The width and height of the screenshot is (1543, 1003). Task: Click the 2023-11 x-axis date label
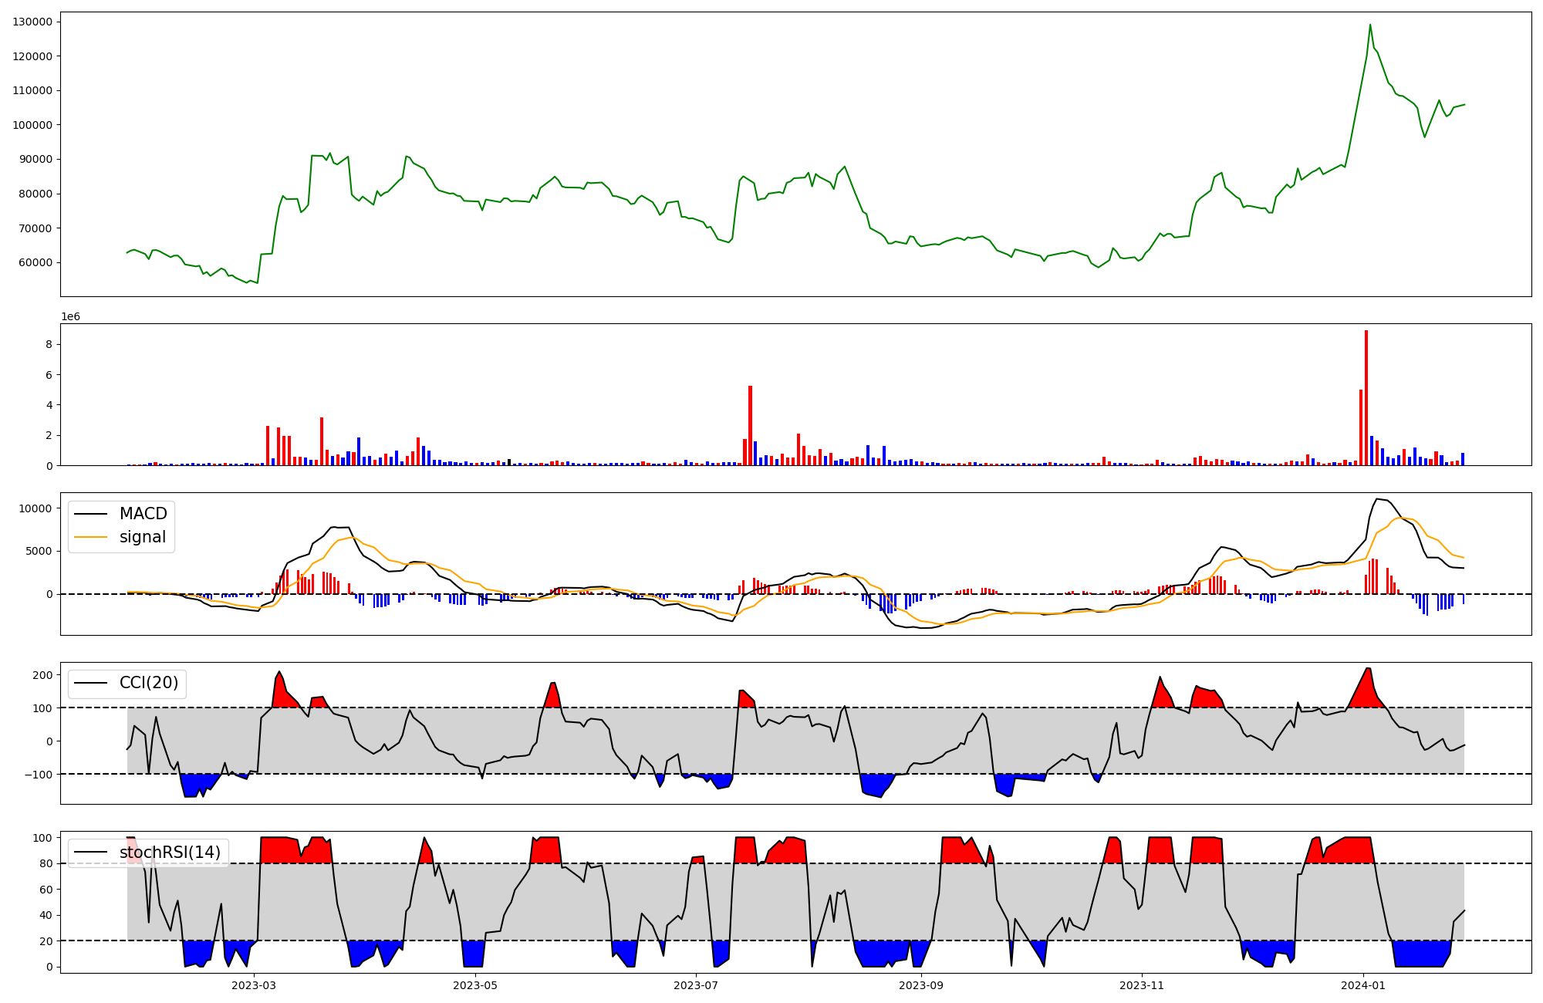click(1142, 985)
